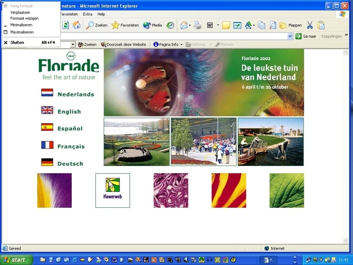Expand the address bar dropdown arrow
Image resolution: width=353 pixels, height=265 pixels.
click(x=290, y=36)
